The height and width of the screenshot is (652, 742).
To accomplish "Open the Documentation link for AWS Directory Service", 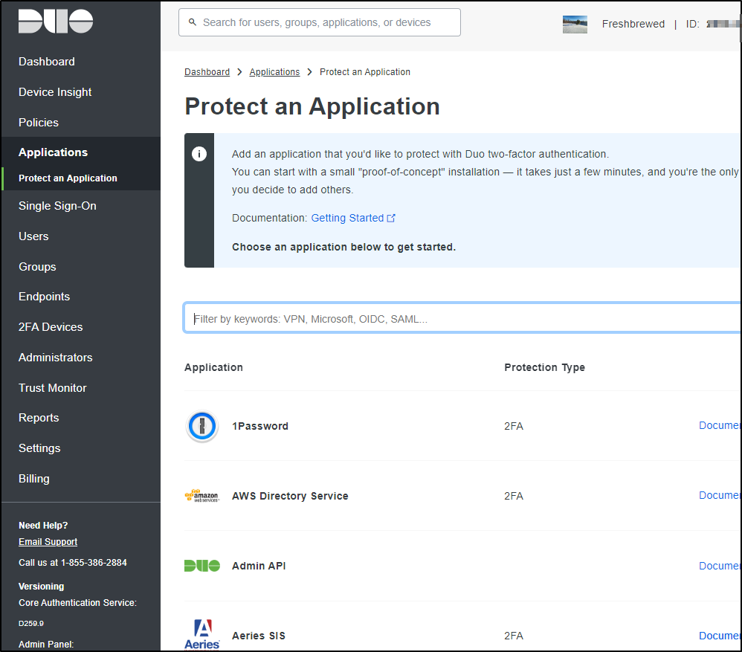I will (719, 495).
